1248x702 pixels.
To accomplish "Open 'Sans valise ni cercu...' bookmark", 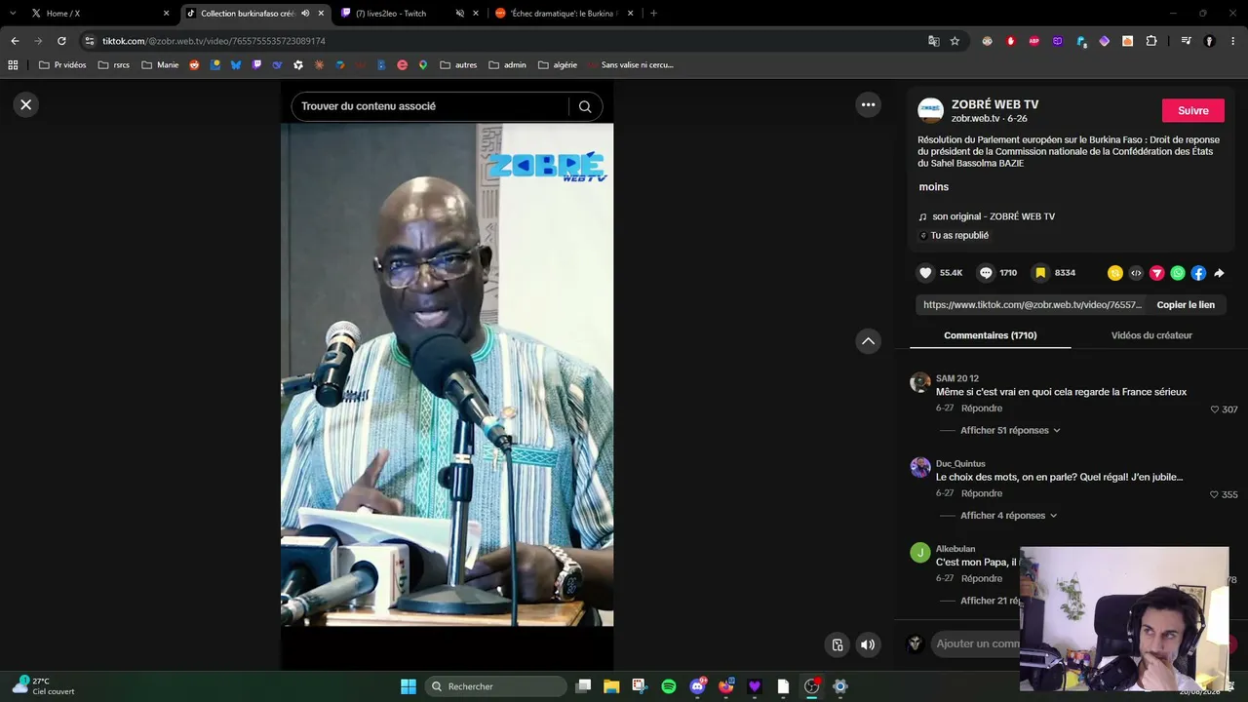I will tap(630, 65).
